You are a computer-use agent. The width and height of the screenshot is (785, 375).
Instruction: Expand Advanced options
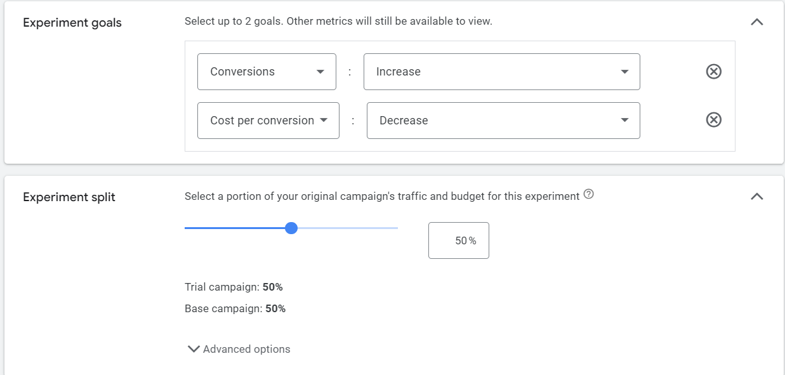tap(239, 349)
